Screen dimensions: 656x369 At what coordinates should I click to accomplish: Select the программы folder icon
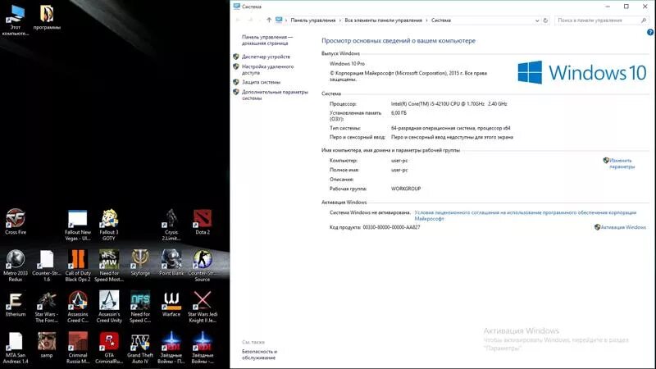click(47, 16)
